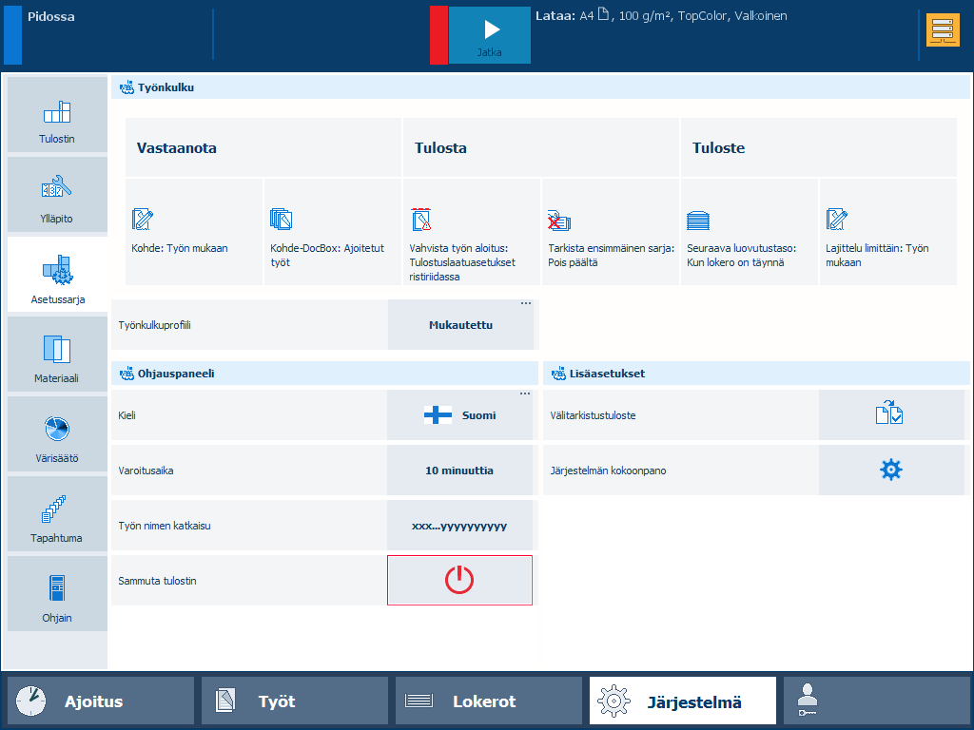Switch to the Lokerot bottom tab
Screen dimensions: 974x730
click(489, 701)
